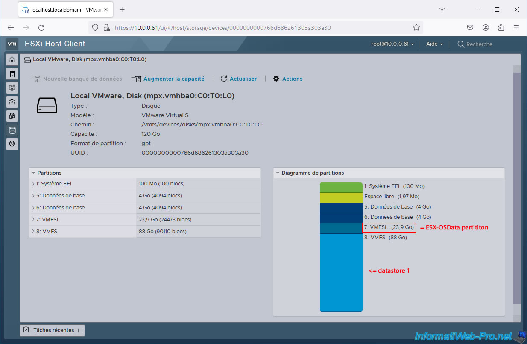Expand the 7: VMFSL partition row

(33, 220)
